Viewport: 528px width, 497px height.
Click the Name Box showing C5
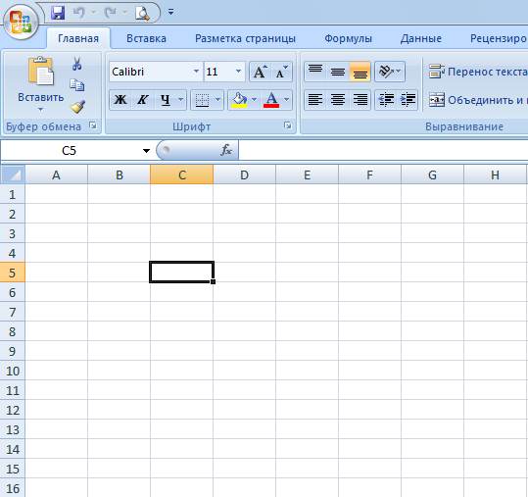[x=69, y=150]
